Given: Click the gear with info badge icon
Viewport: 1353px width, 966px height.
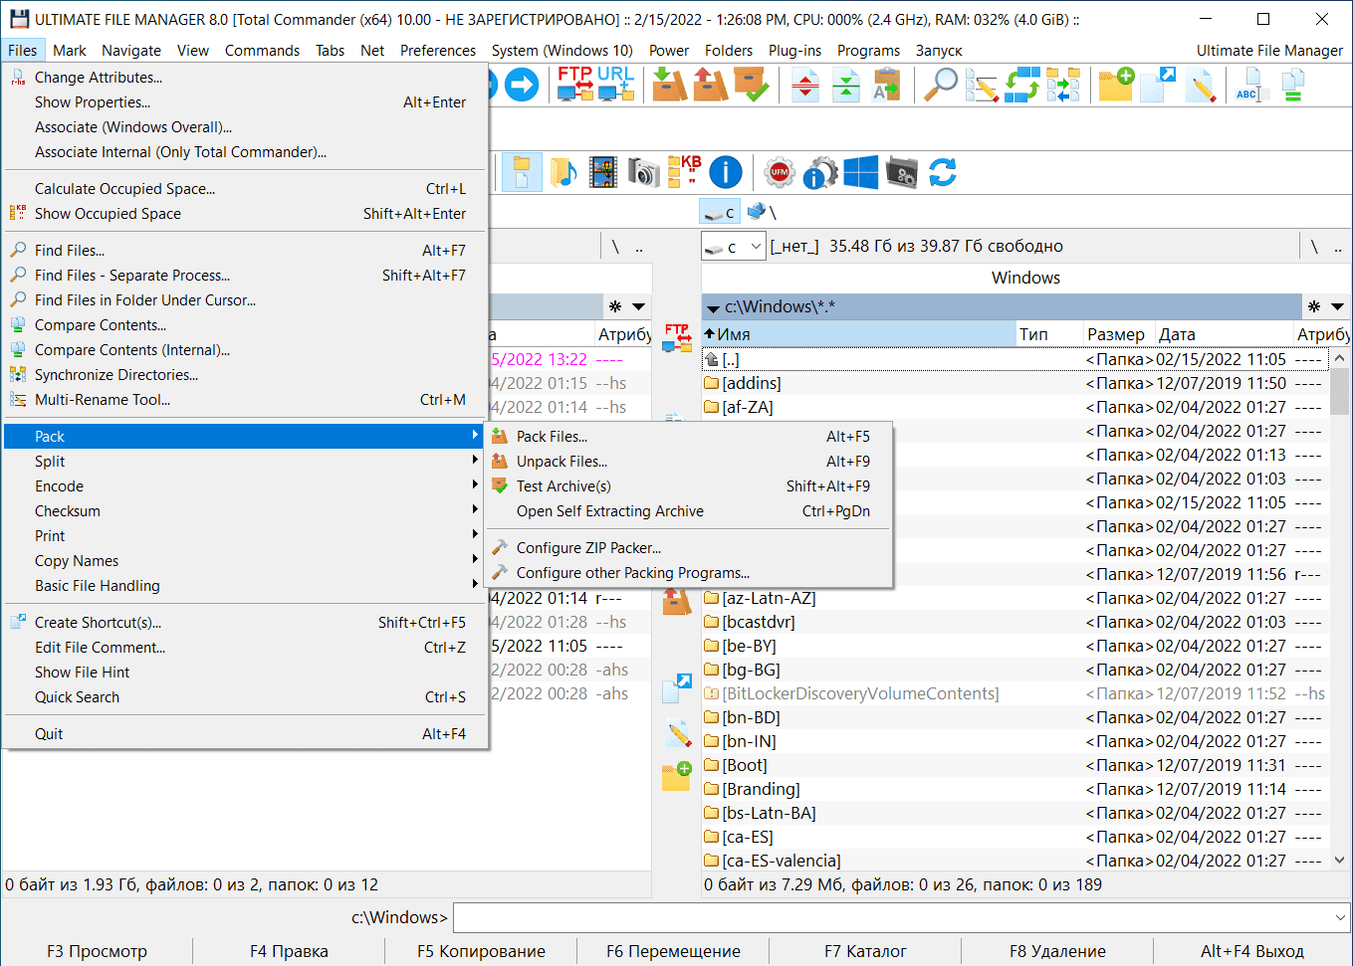Looking at the screenshot, I should coord(820,173).
